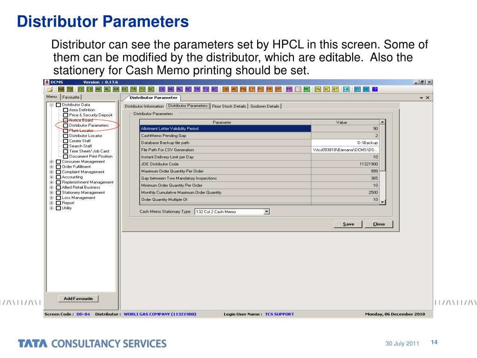Switch to the Favourite tab
This screenshot has width=477, height=358.
(x=71, y=97)
